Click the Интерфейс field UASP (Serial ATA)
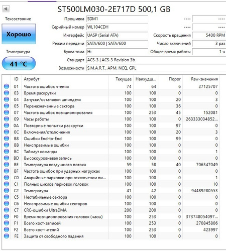This screenshot has height=251, width=226. 117,35
